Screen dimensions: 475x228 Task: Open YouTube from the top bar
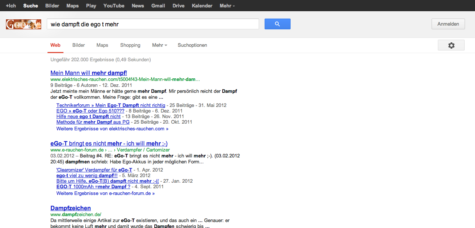(114, 6)
